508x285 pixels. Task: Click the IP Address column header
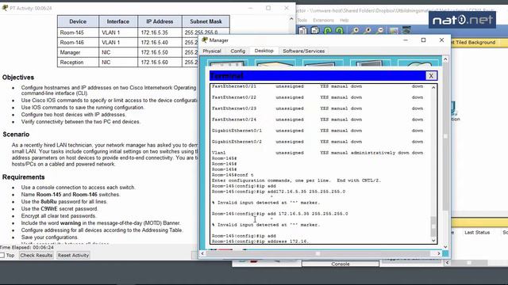point(160,21)
